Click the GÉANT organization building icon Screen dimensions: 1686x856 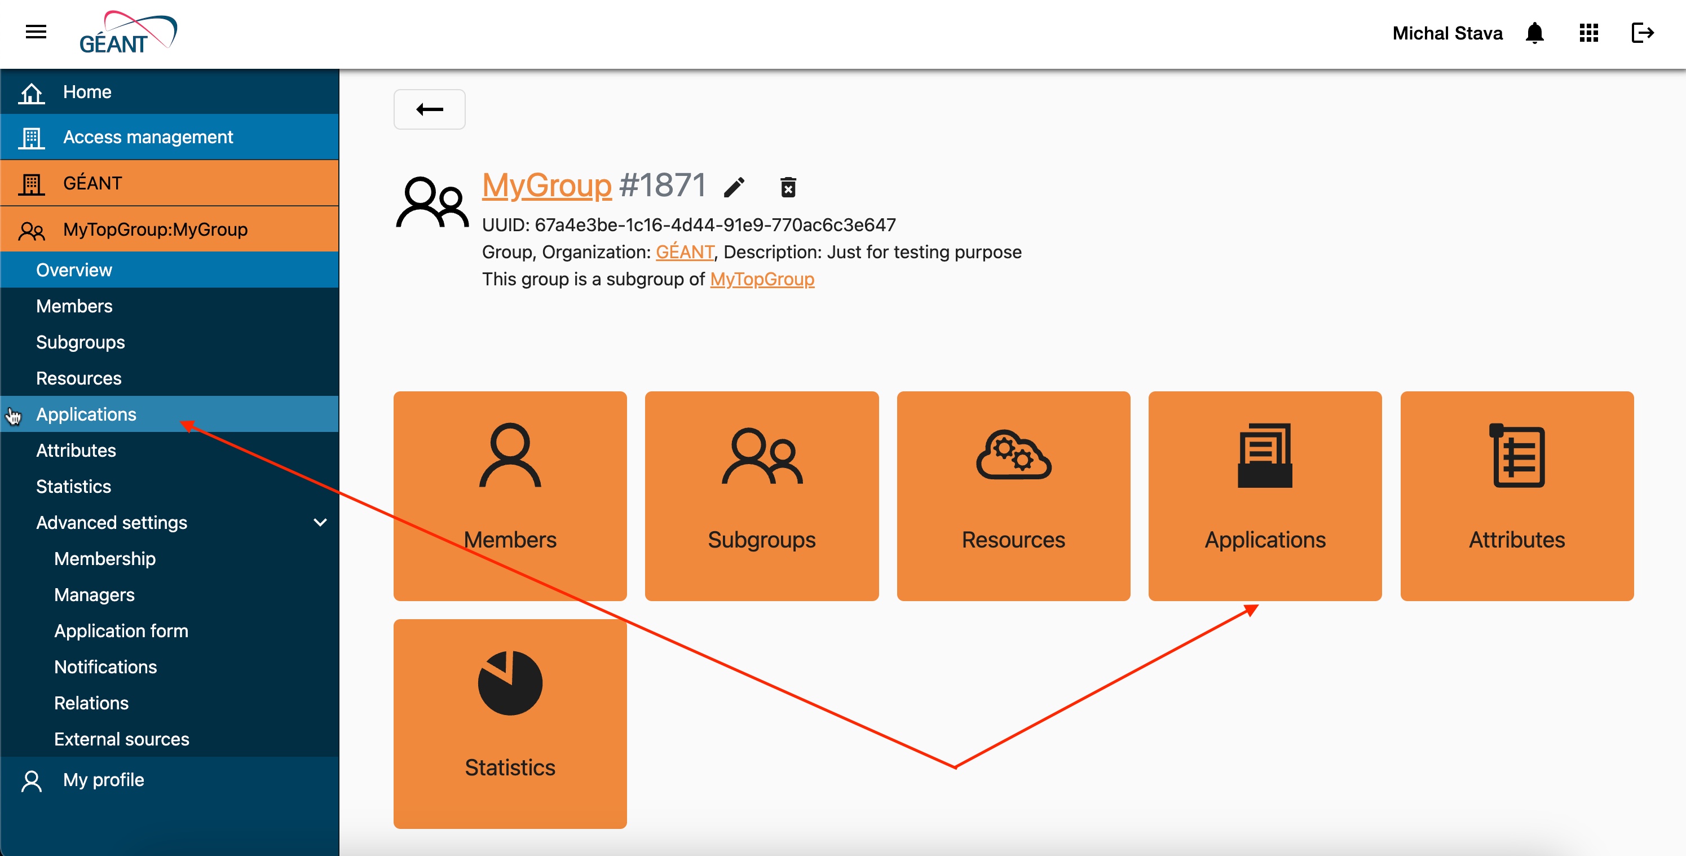[x=32, y=184]
